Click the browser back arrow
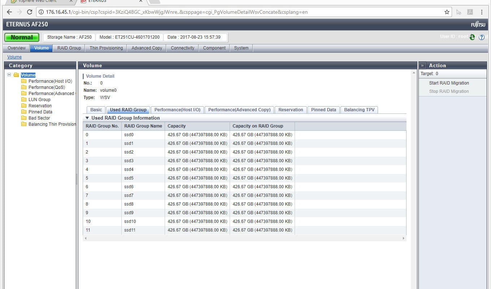This screenshot has width=491, height=289. click(x=9, y=12)
